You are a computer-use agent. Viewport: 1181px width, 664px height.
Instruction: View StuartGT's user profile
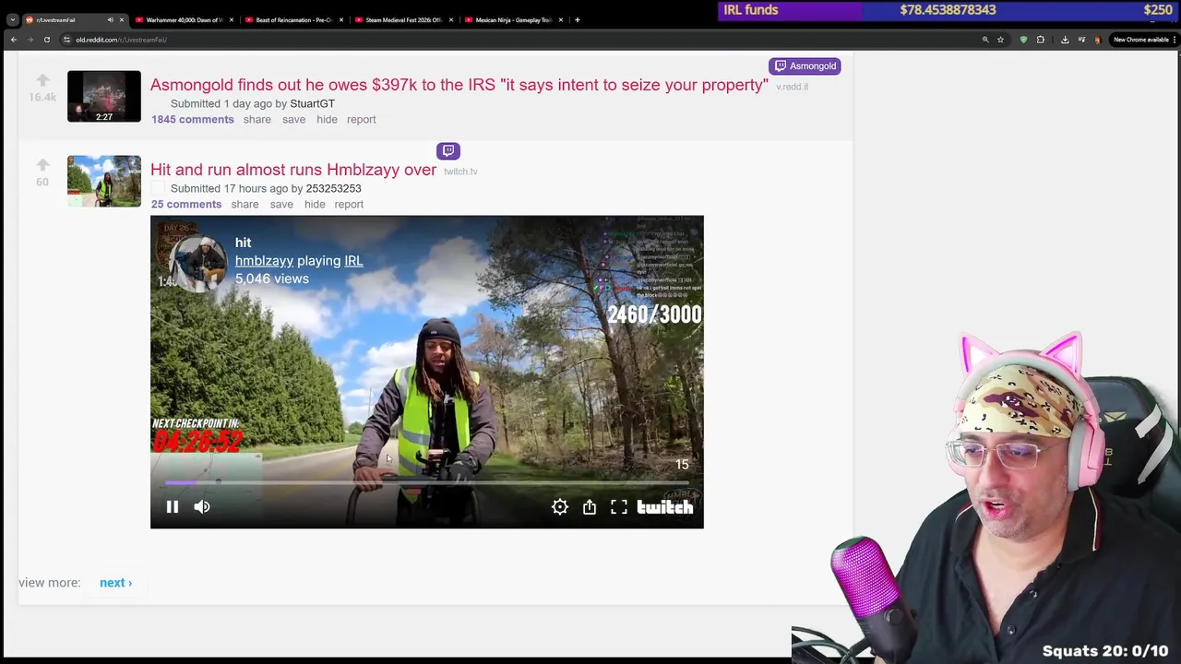pos(312,103)
